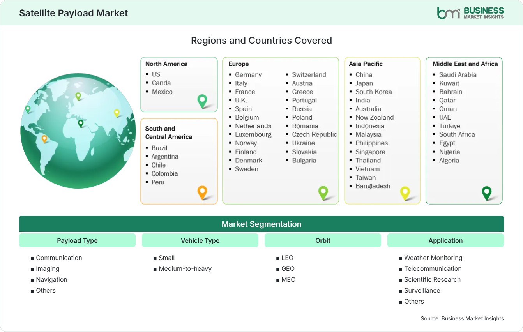Click Communication under Payload Type
The image size is (523, 332).
59,258
